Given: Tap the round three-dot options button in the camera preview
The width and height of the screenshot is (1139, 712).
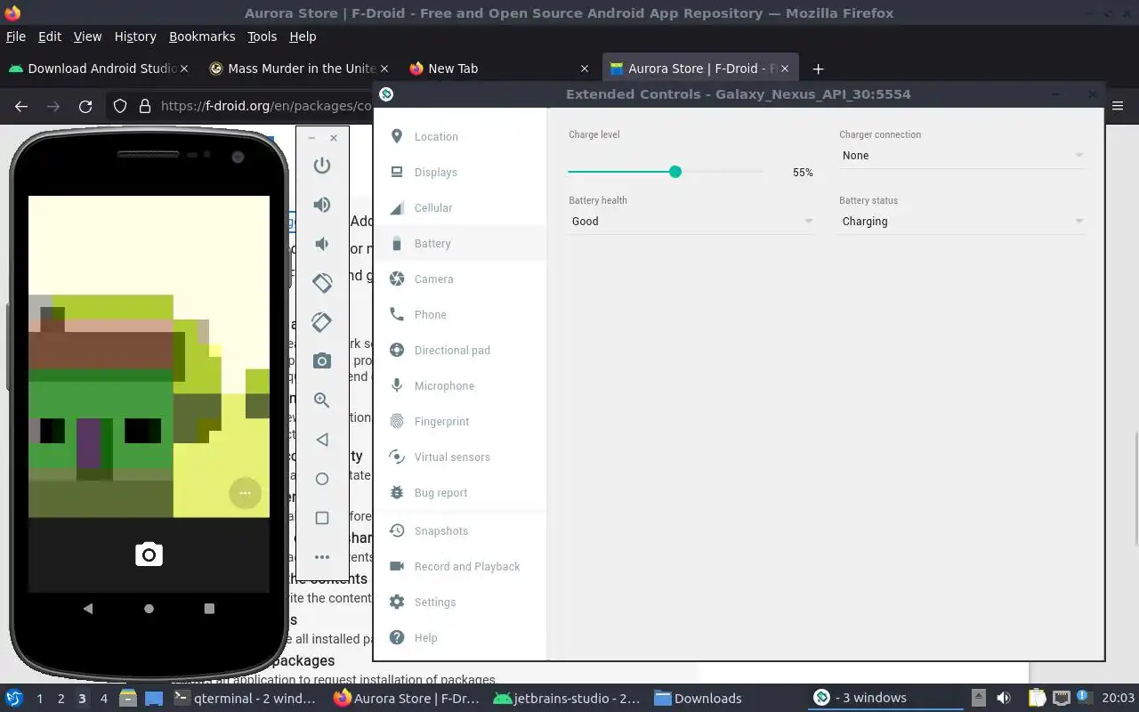Looking at the screenshot, I should point(245,493).
